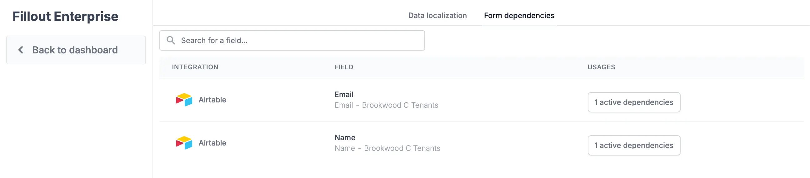
Task: Focus the Search for a field input
Action: [292, 40]
